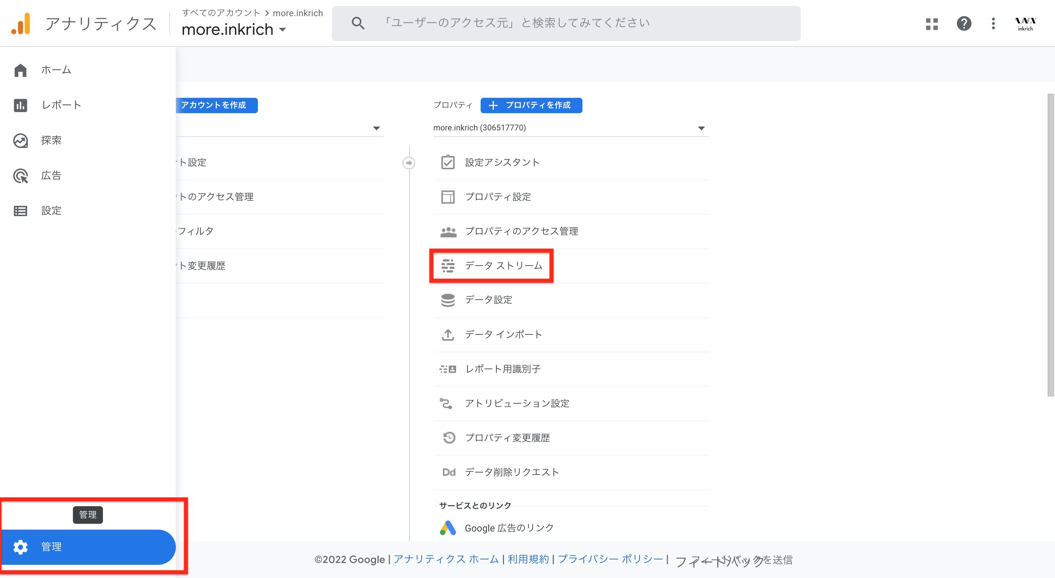Select 広告 in the sidebar

coord(51,176)
